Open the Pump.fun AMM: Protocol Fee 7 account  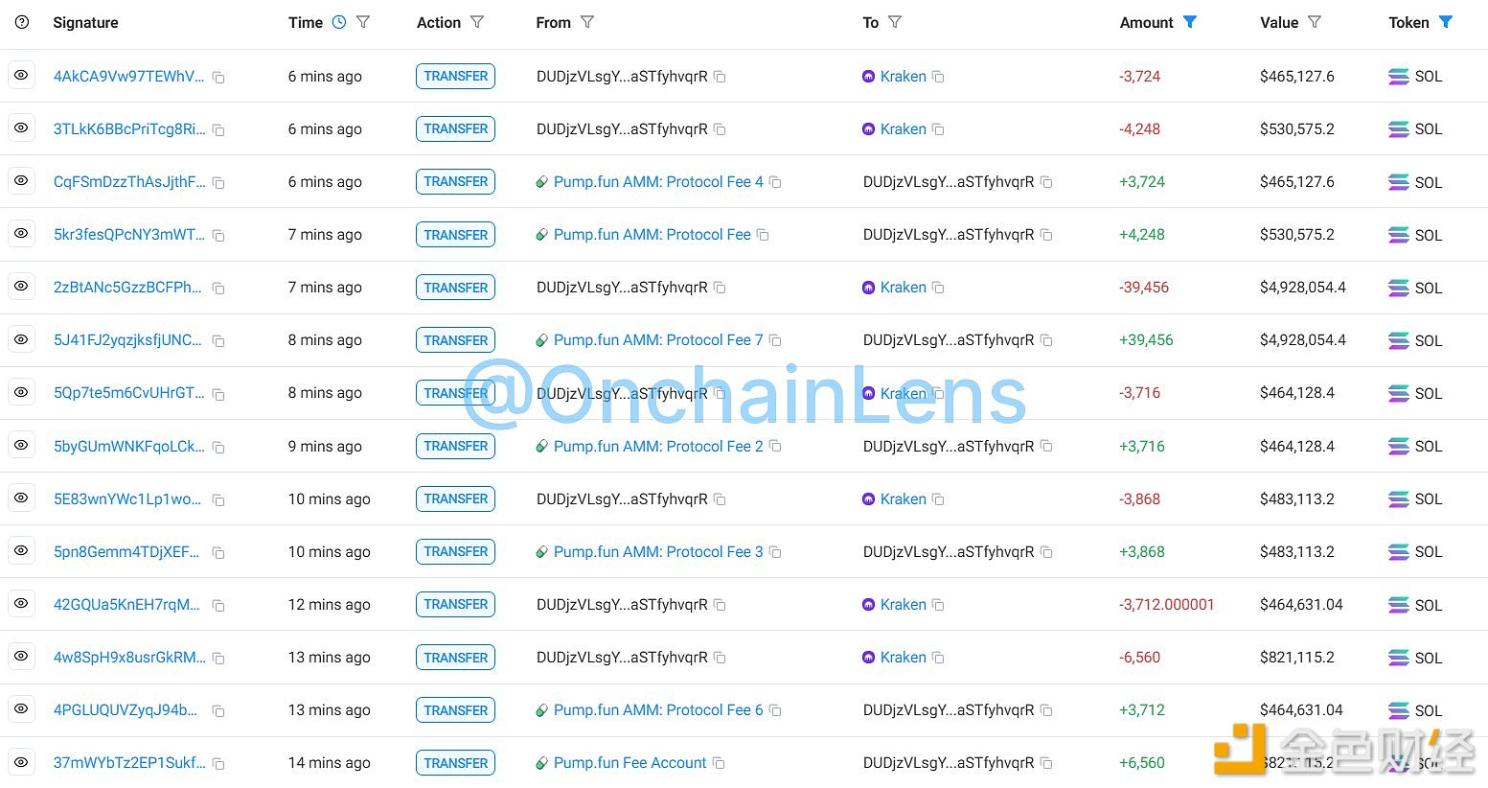tap(658, 340)
